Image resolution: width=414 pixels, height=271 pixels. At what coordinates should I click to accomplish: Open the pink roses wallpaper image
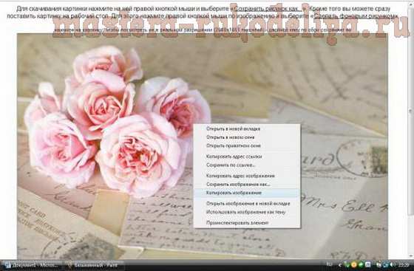point(203,145)
